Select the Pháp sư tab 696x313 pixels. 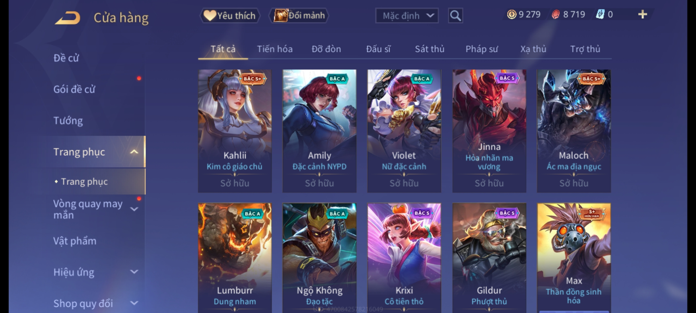click(x=482, y=49)
